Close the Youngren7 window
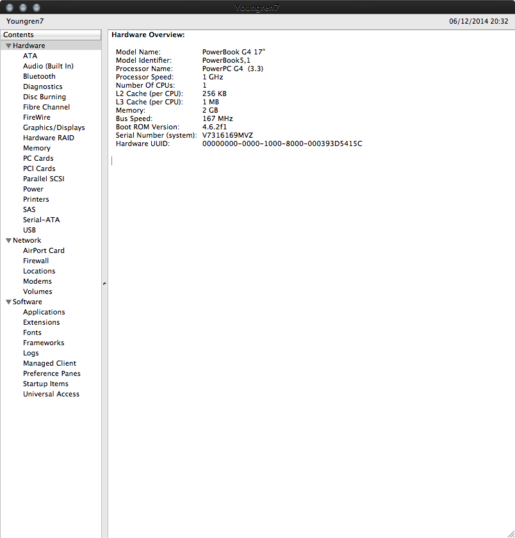 tap(10, 8)
